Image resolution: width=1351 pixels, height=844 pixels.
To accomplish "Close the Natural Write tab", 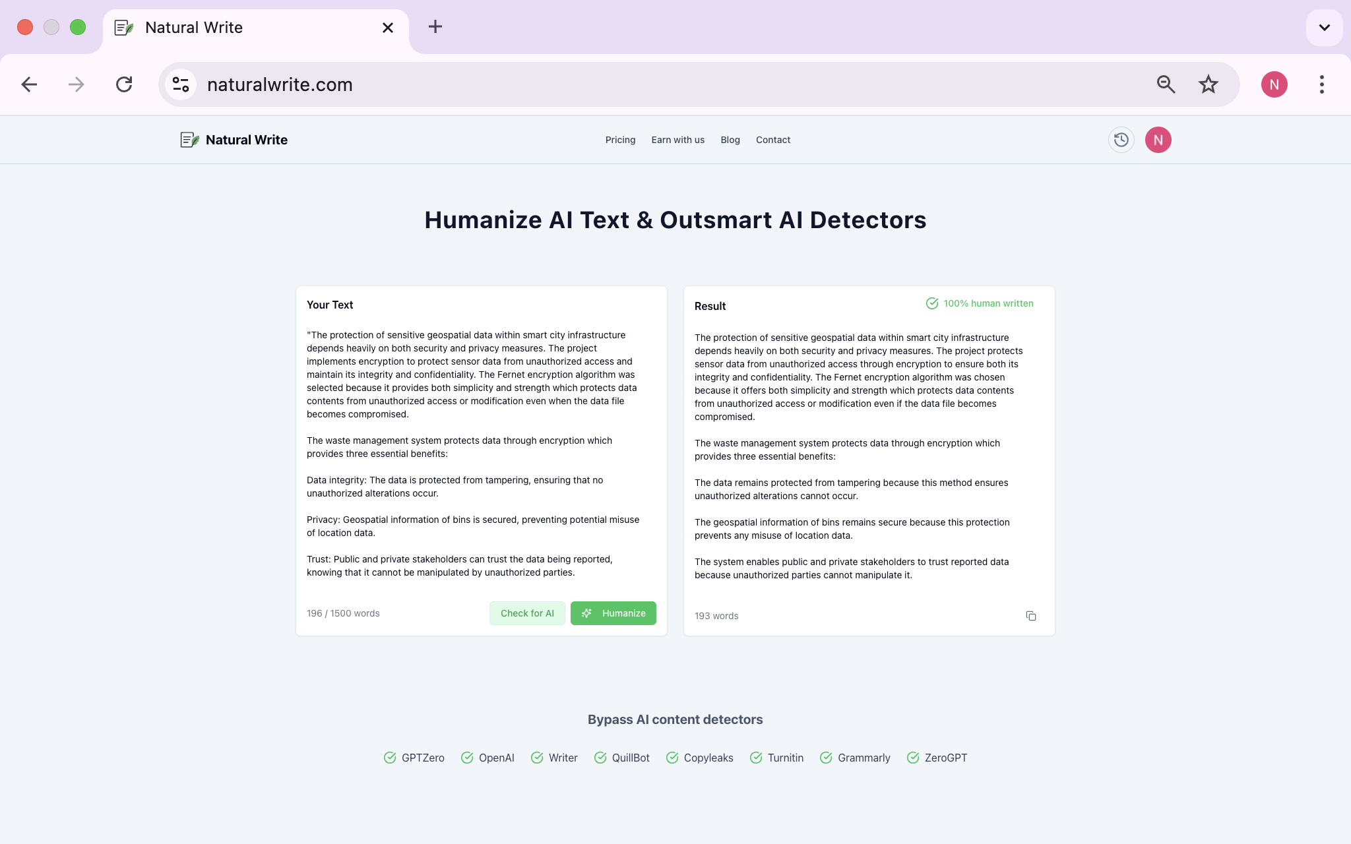I will point(388,28).
